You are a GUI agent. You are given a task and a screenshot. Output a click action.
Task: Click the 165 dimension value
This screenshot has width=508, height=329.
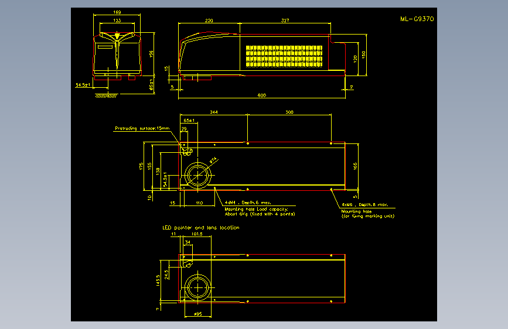355,166
